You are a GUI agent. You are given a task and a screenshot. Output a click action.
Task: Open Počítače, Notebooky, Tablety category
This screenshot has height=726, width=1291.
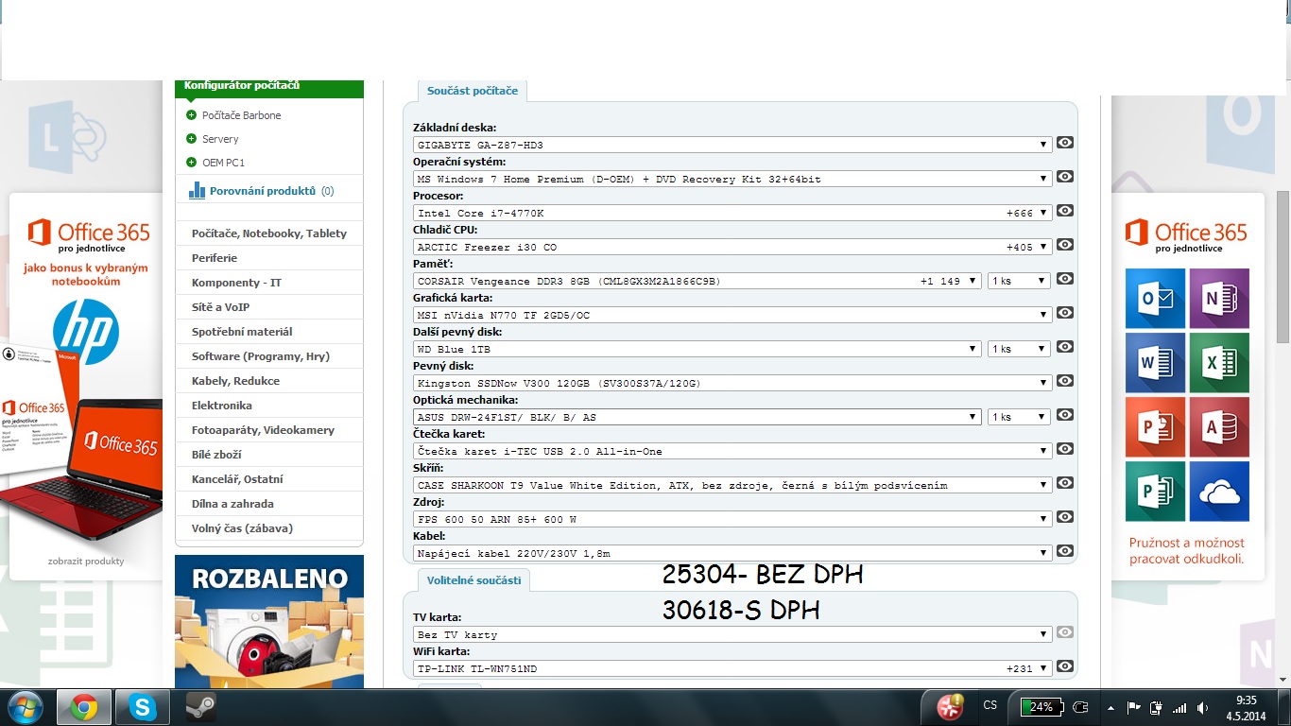269,233
